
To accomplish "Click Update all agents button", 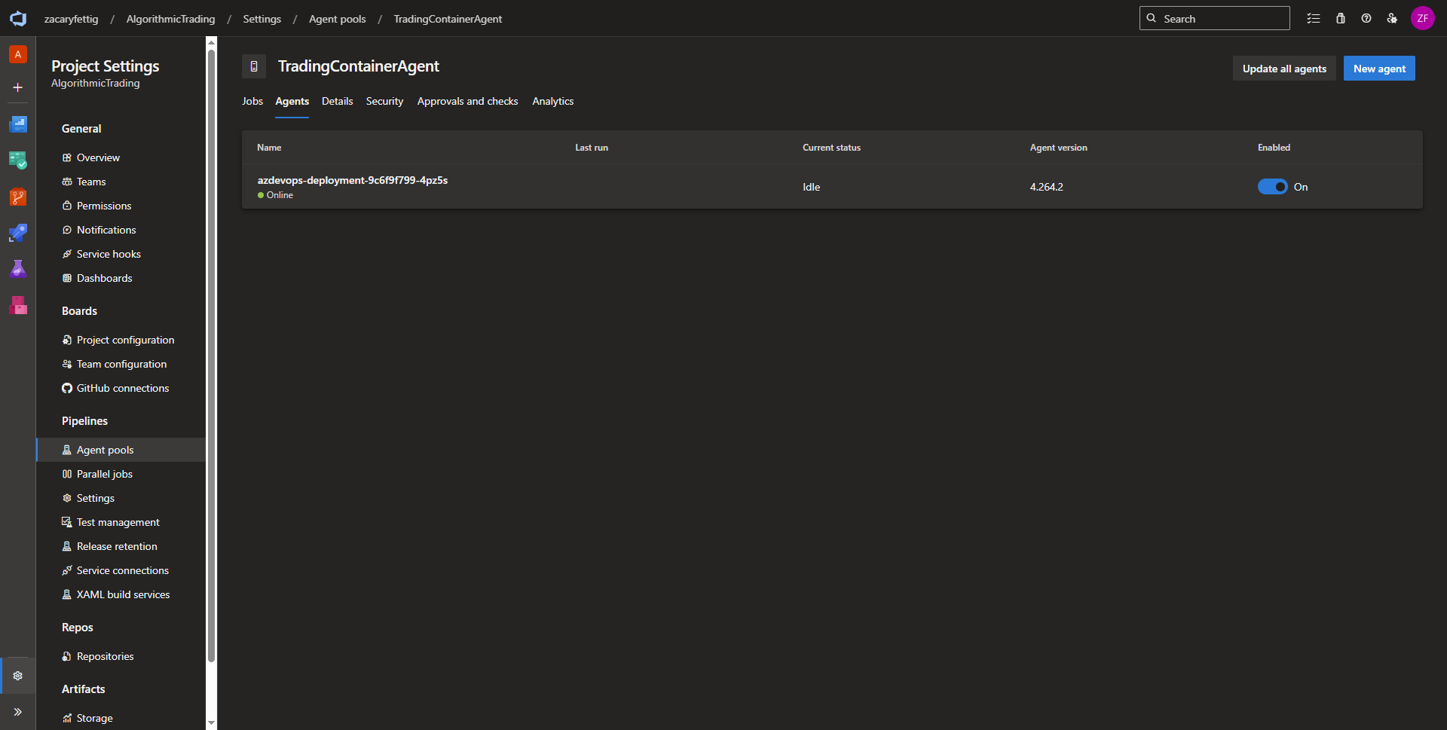I will 1283,69.
